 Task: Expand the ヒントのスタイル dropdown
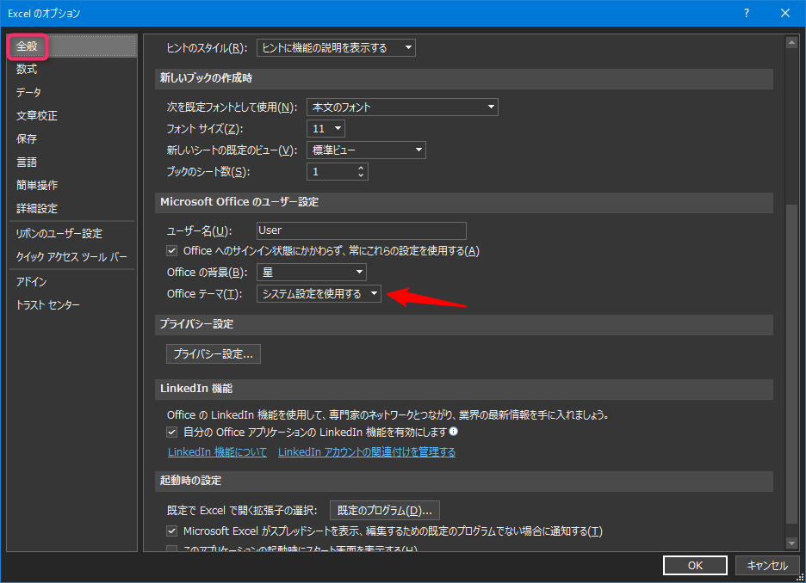click(x=336, y=48)
